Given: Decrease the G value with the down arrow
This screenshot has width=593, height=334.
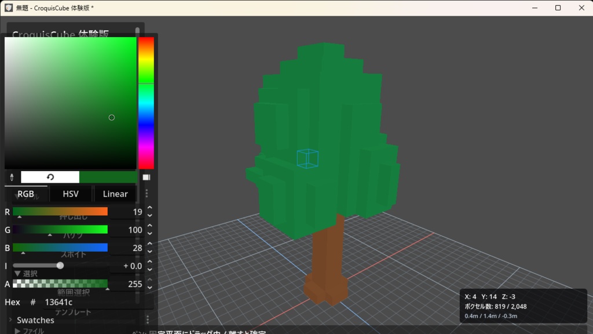Looking at the screenshot, I should 150,234.
